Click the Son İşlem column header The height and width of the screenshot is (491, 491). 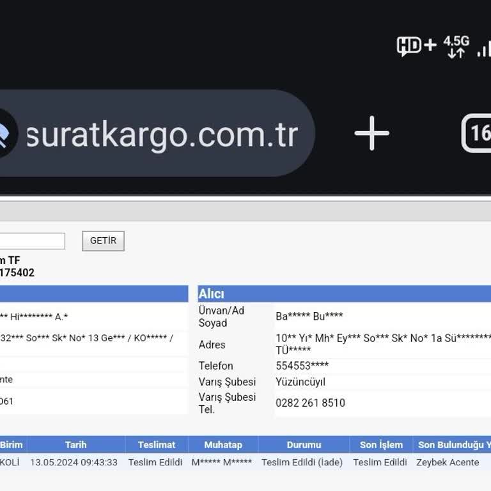pos(381,445)
